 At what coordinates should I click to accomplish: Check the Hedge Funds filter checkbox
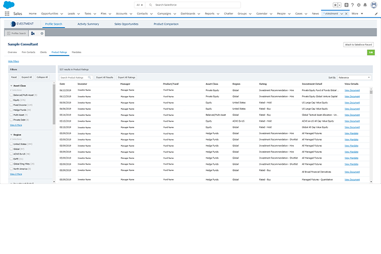click(x=11, y=110)
